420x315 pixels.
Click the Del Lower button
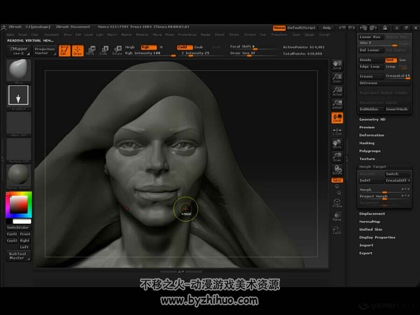[371, 50]
